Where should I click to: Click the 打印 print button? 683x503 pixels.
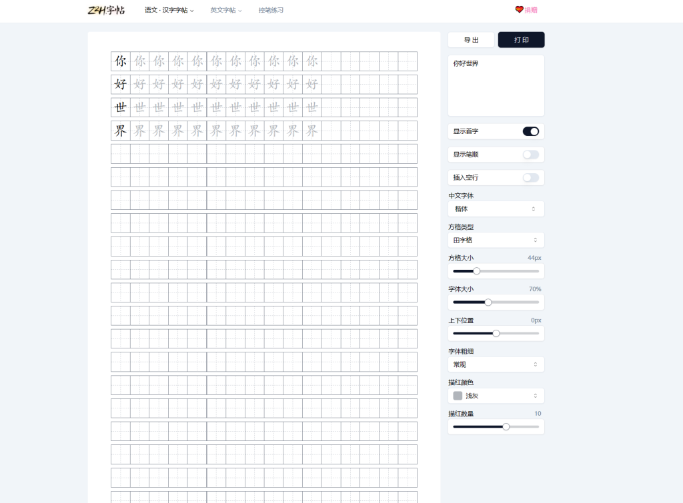[521, 39]
